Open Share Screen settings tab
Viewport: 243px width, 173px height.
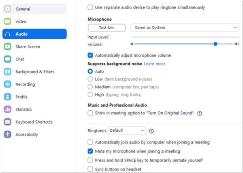34,47
